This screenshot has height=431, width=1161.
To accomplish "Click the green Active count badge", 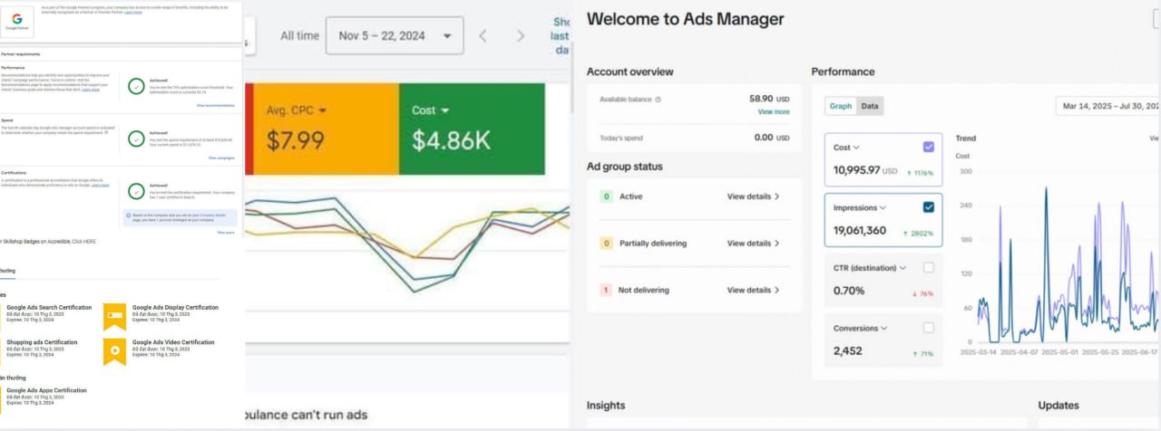I will click(x=605, y=196).
